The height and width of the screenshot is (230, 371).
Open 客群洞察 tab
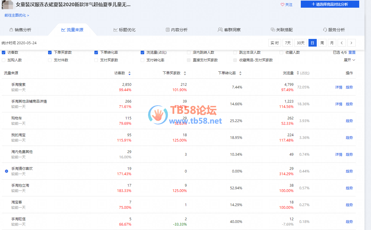(x=229, y=30)
